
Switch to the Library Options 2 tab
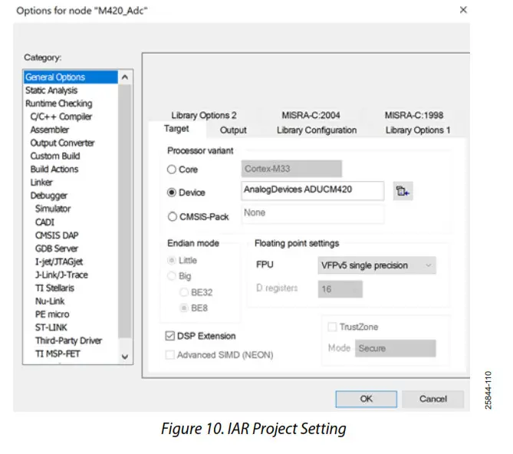click(x=203, y=115)
